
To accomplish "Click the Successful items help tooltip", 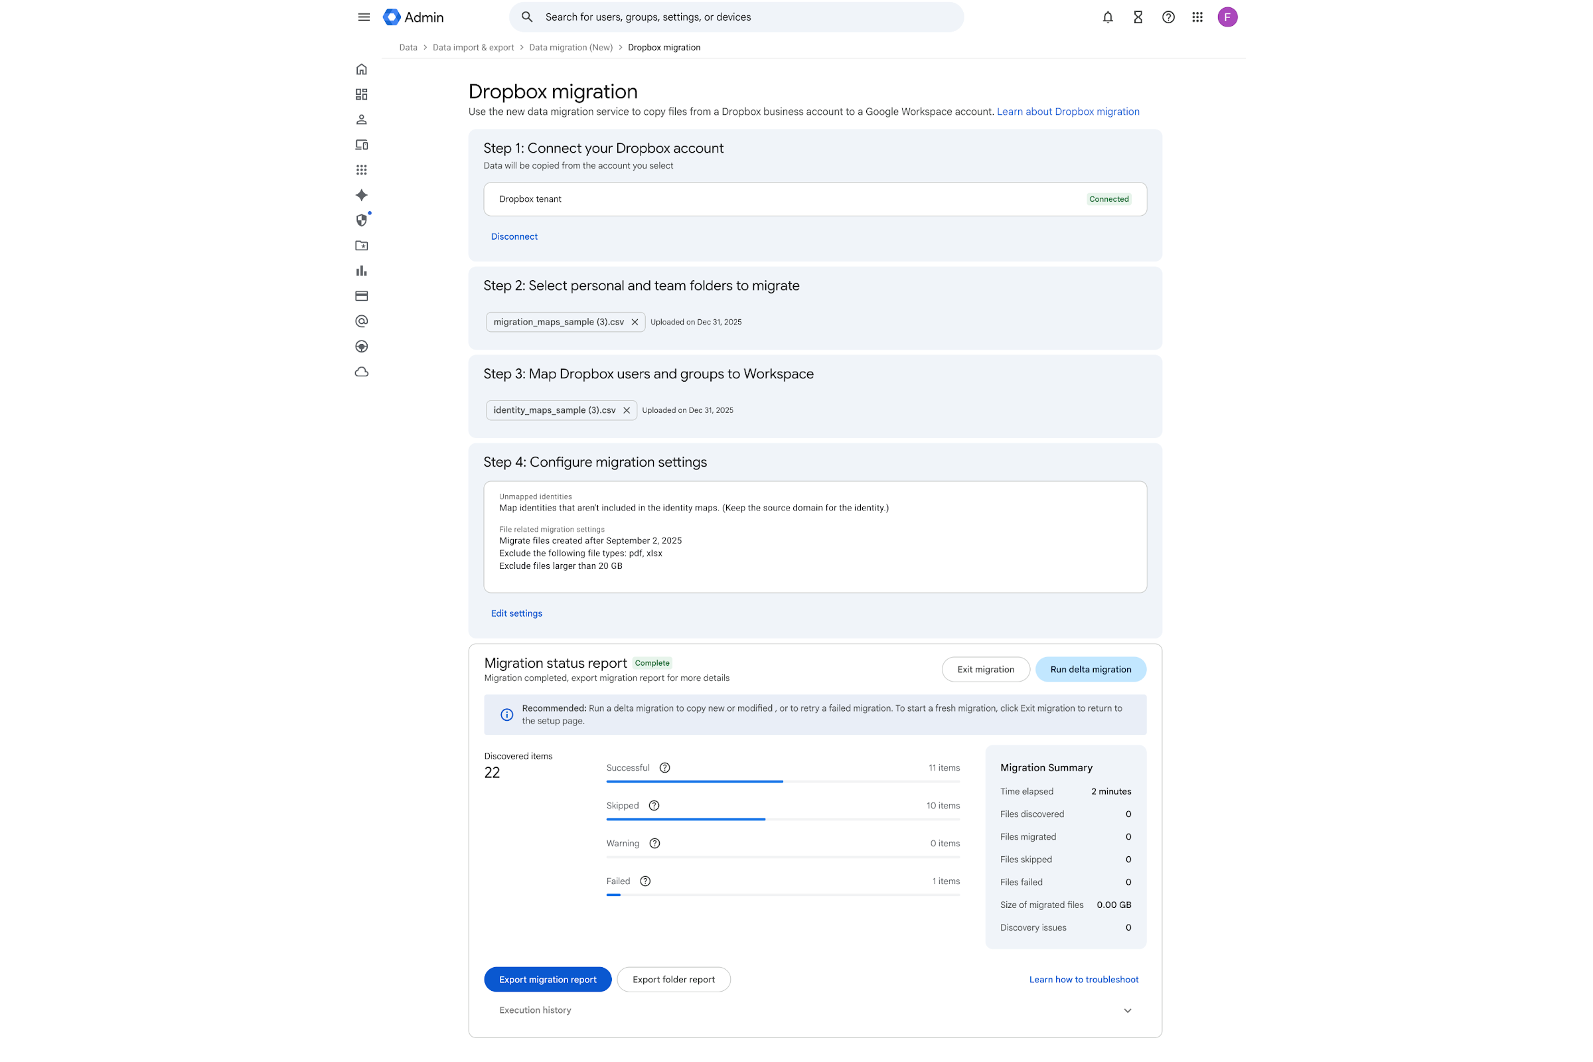I will click(664, 767).
